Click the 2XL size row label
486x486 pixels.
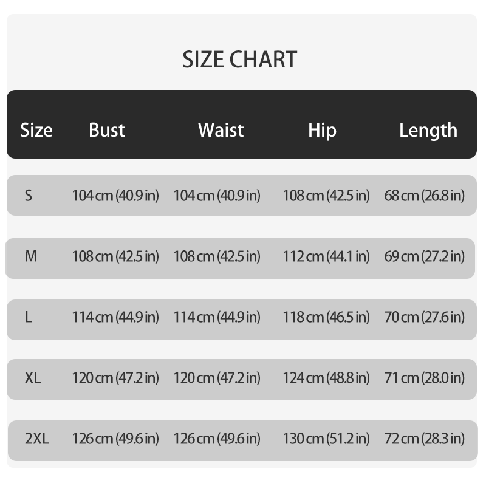click(x=37, y=439)
